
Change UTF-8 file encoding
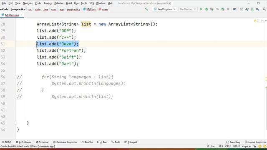pyautogui.click(x=237, y=146)
